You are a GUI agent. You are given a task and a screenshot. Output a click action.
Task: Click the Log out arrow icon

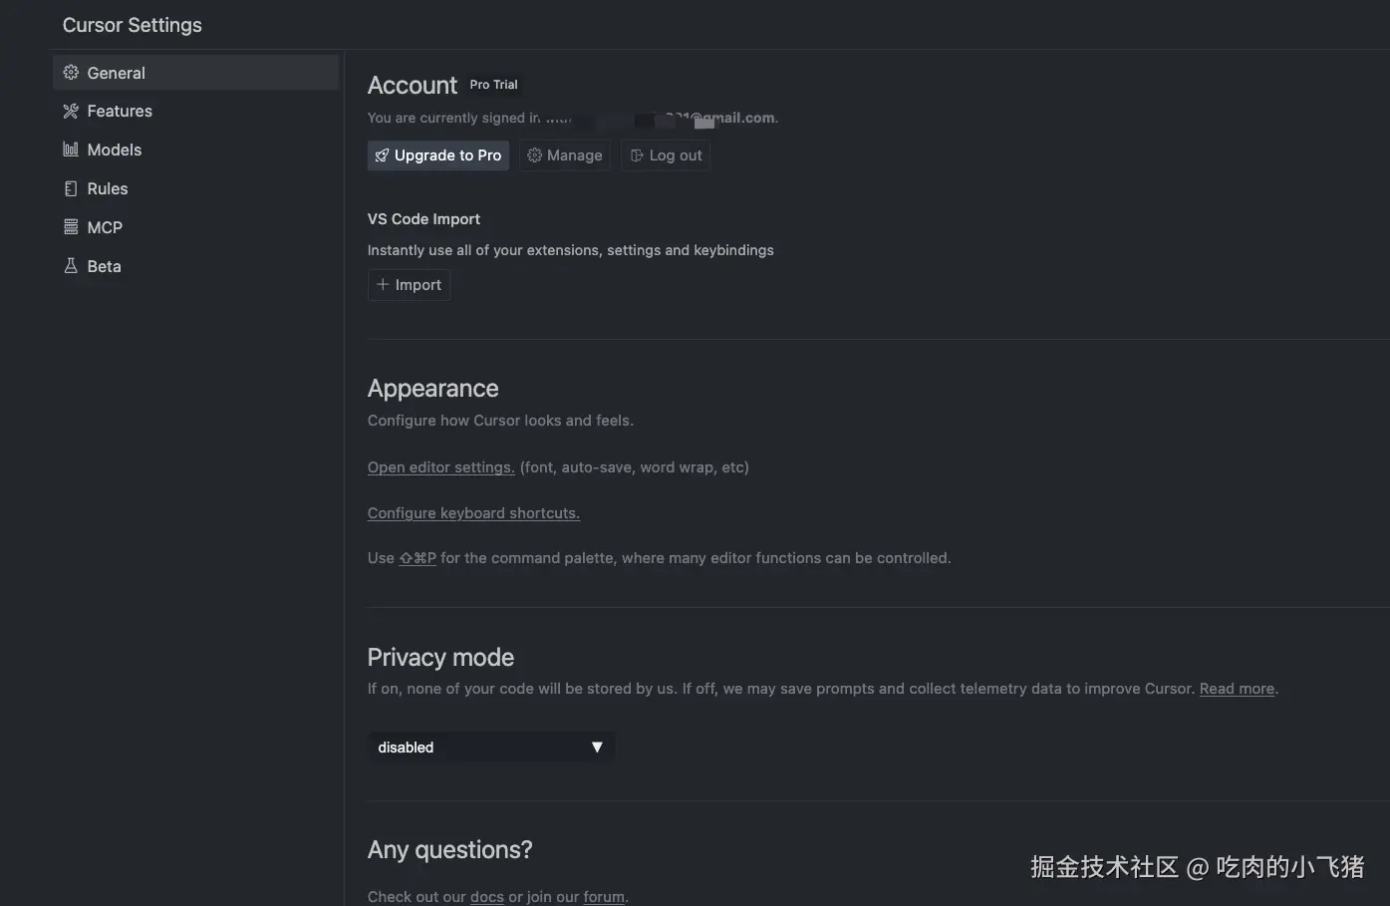(x=637, y=155)
